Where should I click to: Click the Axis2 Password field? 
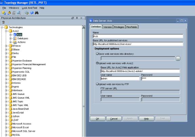160,79
